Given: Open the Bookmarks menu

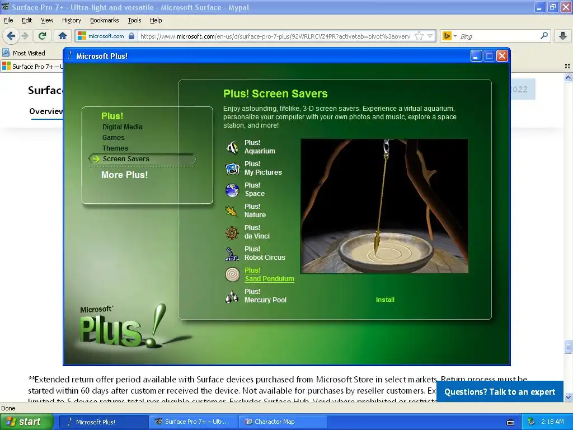Looking at the screenshot, I should coord(104,20).
